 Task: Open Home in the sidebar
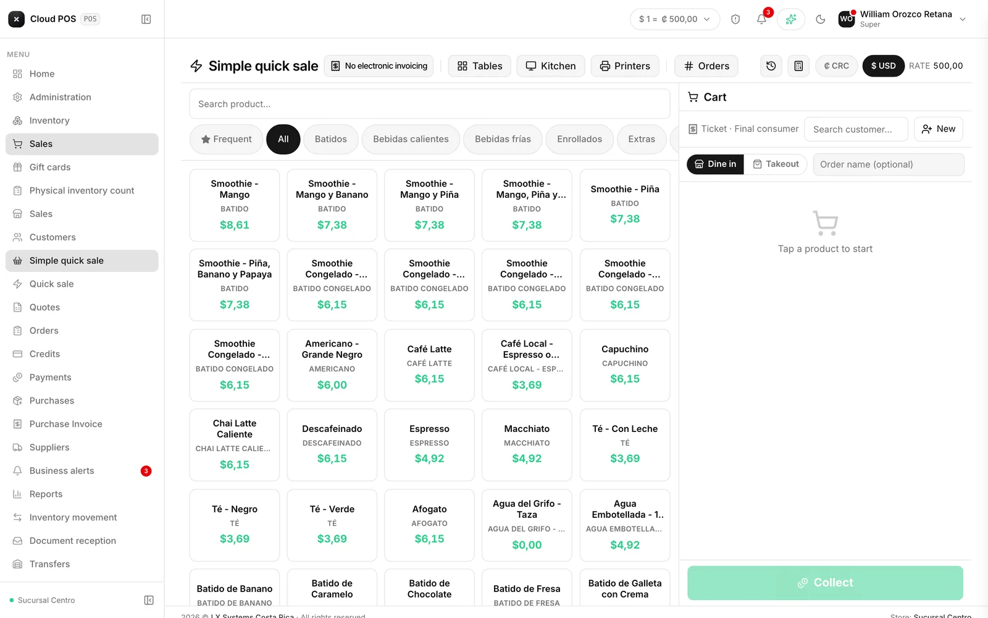point(82,74)
